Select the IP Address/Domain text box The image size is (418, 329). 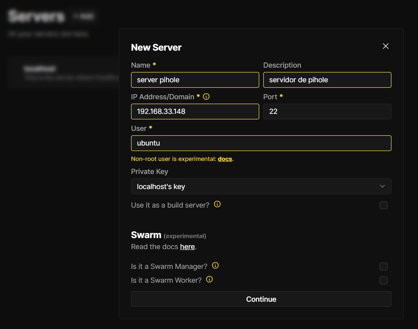click(195, 112)
